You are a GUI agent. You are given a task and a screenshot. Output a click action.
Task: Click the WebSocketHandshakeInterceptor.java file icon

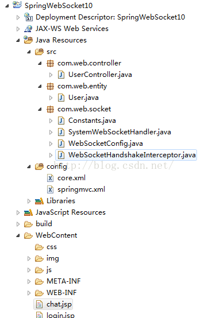(61, 155)
